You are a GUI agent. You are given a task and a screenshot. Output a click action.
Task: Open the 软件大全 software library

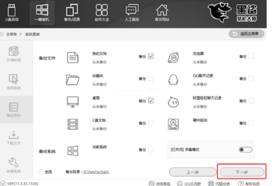tap(102, 13)
